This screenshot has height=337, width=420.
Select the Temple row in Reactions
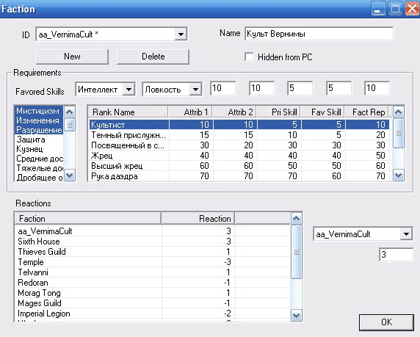tap(153, 262)
